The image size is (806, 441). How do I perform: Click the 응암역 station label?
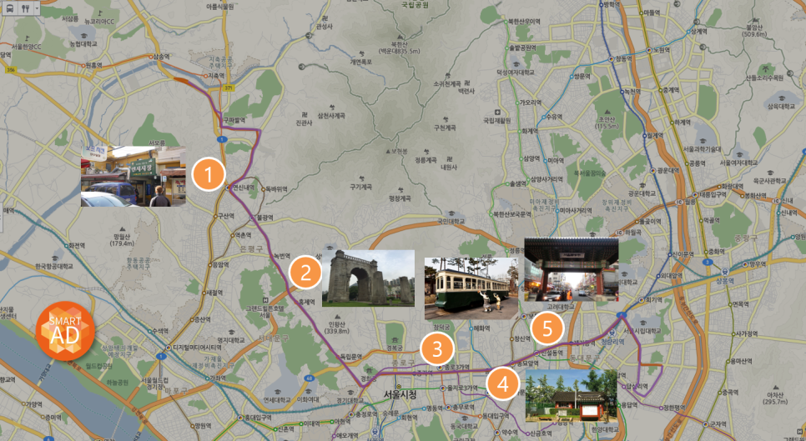(220, 265)
